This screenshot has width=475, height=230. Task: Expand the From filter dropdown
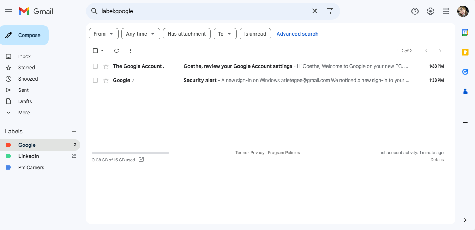coord(103,34)
